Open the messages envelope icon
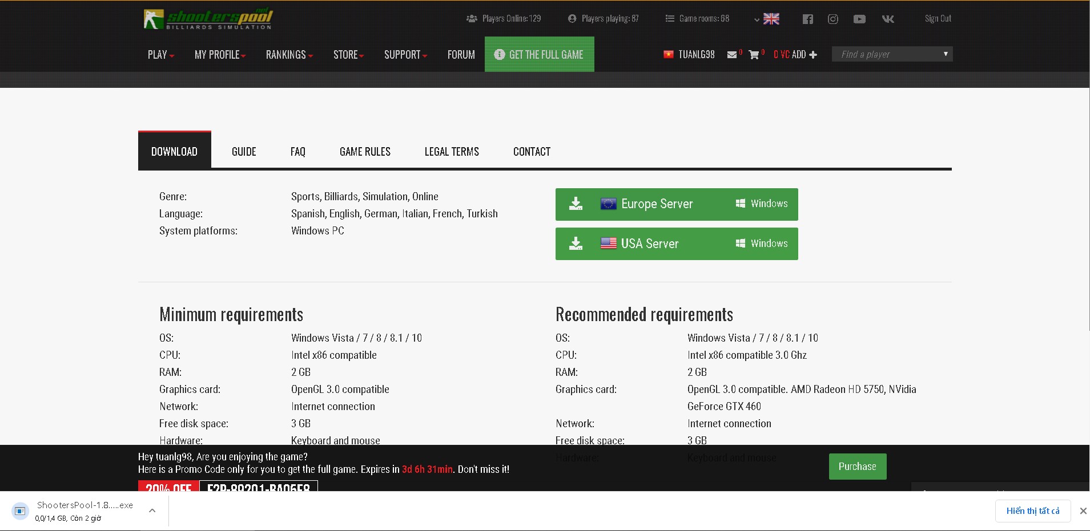 click(x=731, y=55)
